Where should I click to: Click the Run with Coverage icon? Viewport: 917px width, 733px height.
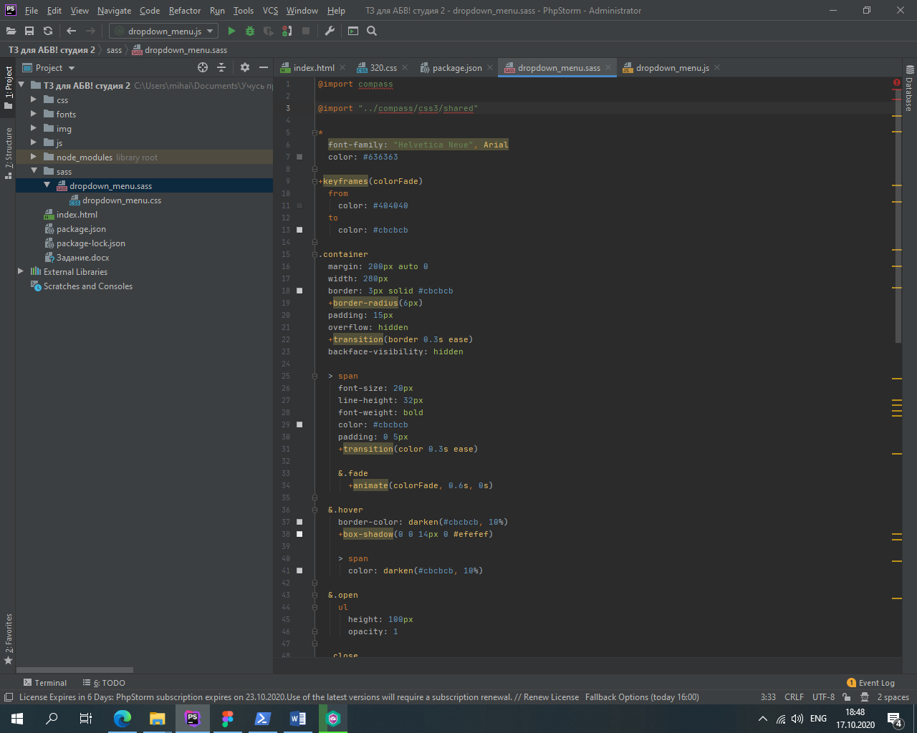[269, 31]
